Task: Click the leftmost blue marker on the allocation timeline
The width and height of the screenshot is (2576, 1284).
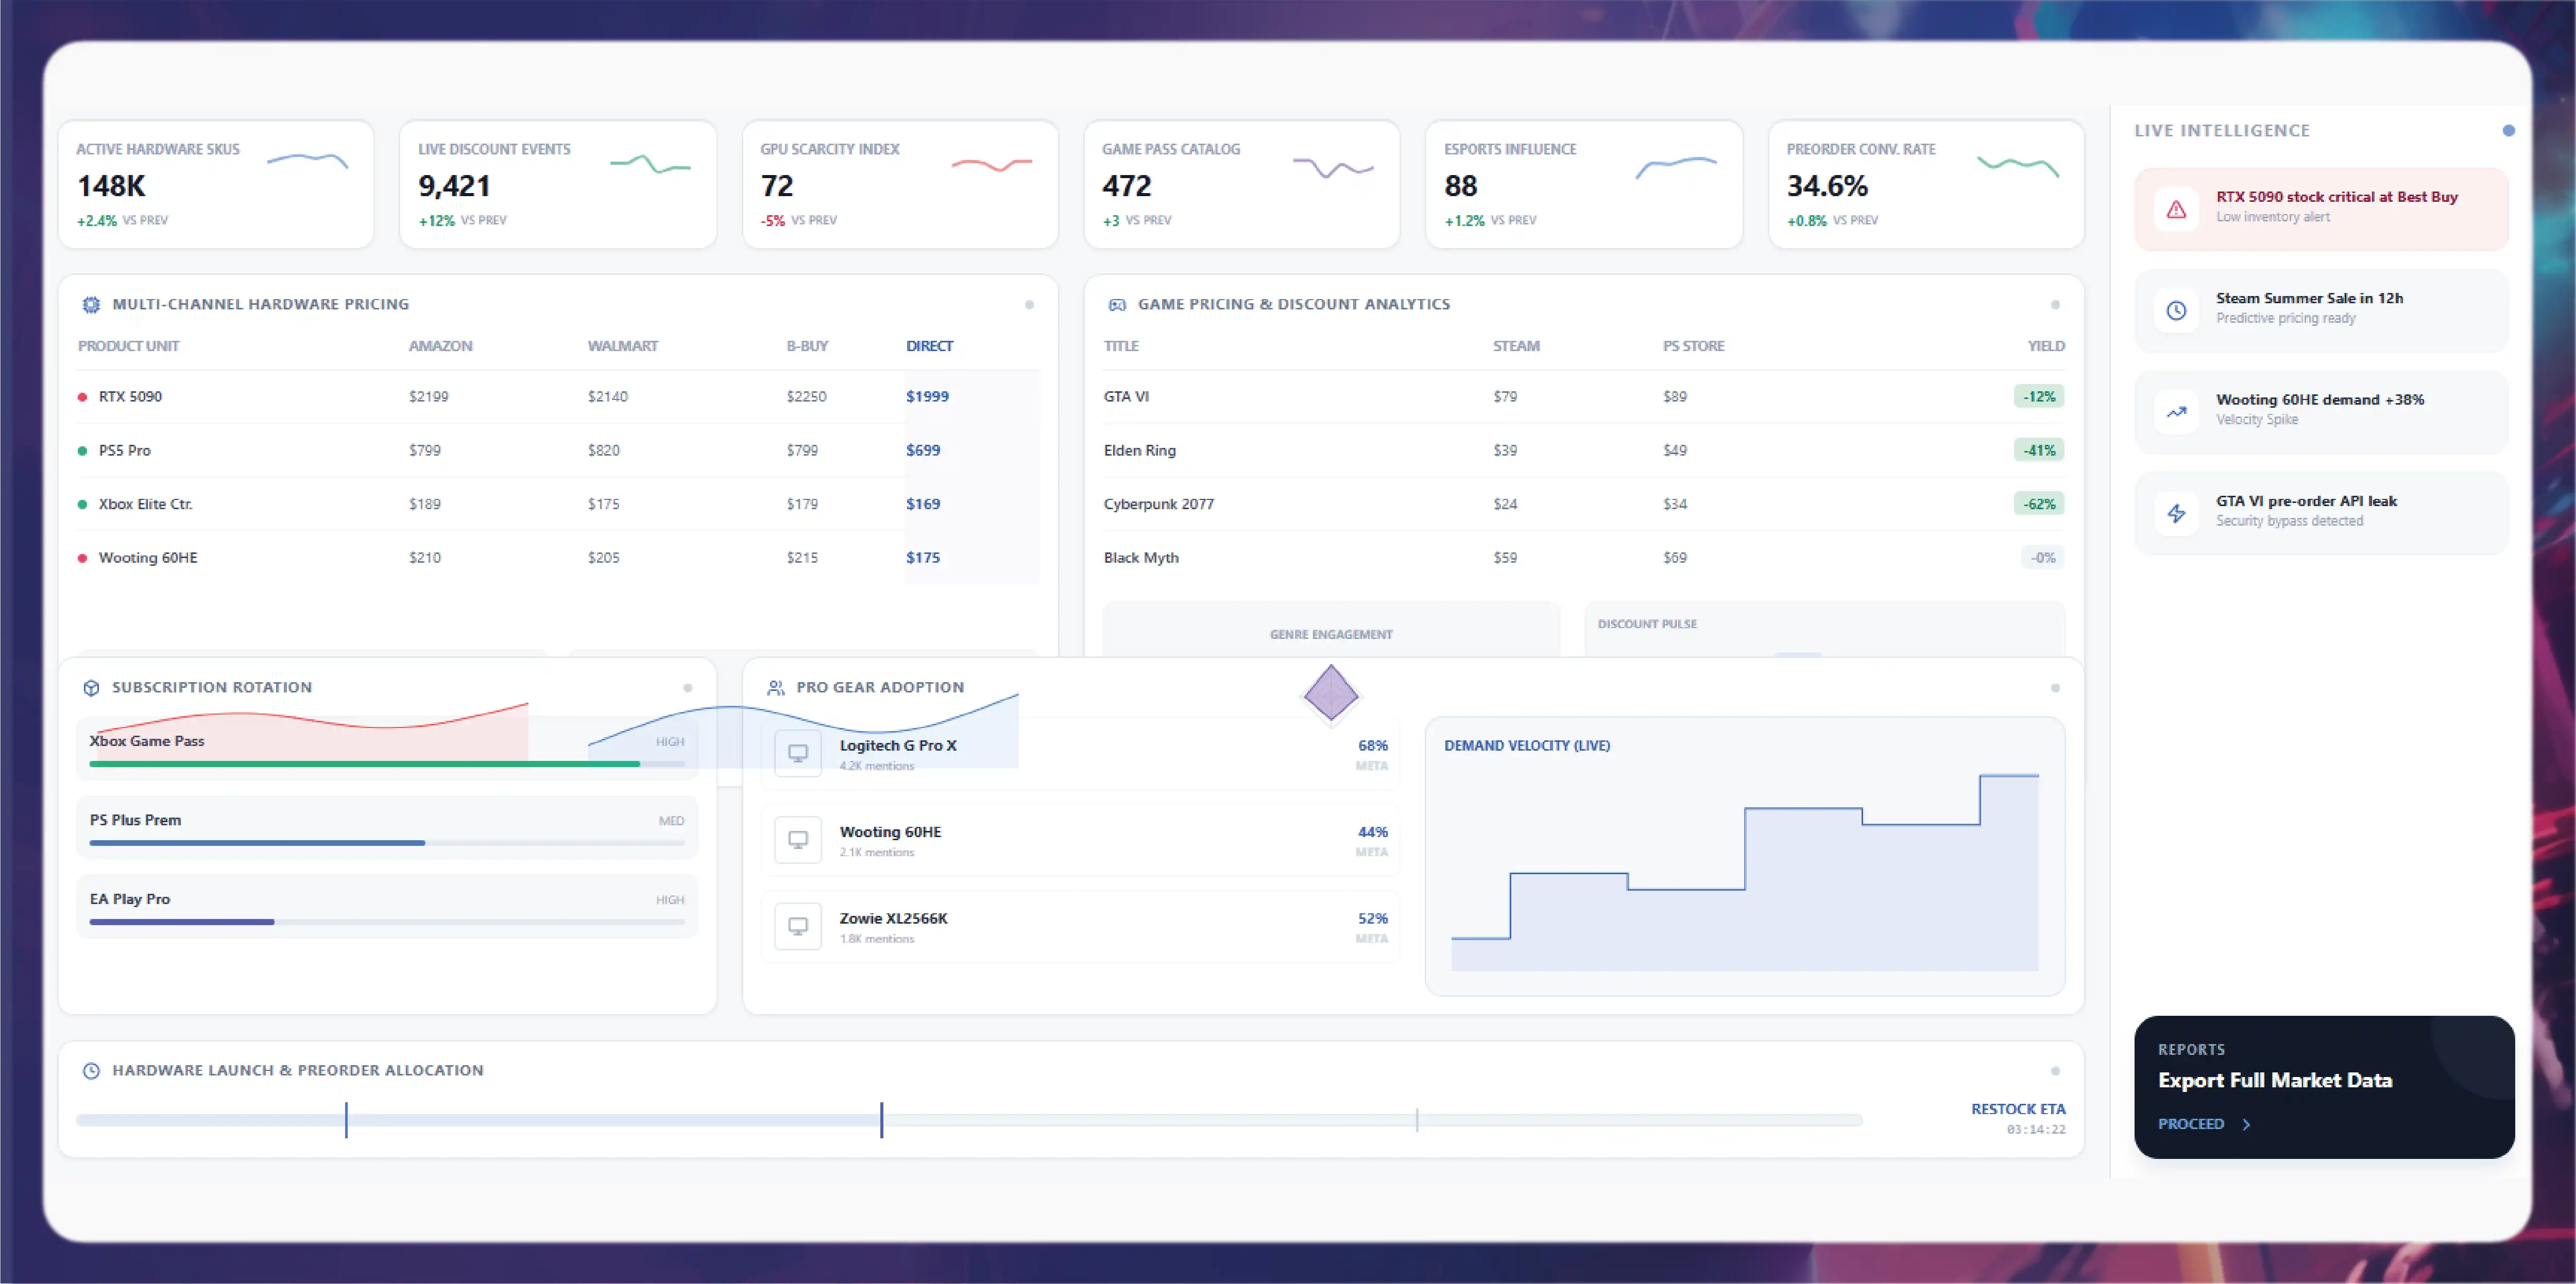Action: coord(346,1120)
